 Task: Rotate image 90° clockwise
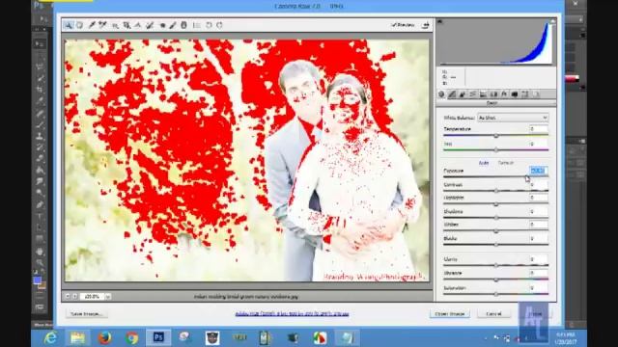pyautogui.click(x=219, y=25)
